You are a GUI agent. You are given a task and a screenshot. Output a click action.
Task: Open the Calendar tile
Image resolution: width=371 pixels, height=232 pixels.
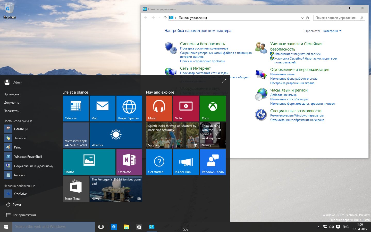pos(76,109)
